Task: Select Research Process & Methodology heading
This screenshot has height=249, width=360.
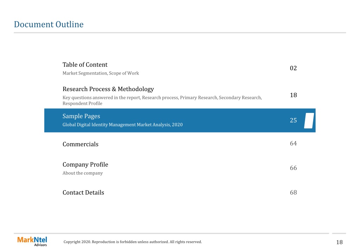Action: click(x=108, y=89)
